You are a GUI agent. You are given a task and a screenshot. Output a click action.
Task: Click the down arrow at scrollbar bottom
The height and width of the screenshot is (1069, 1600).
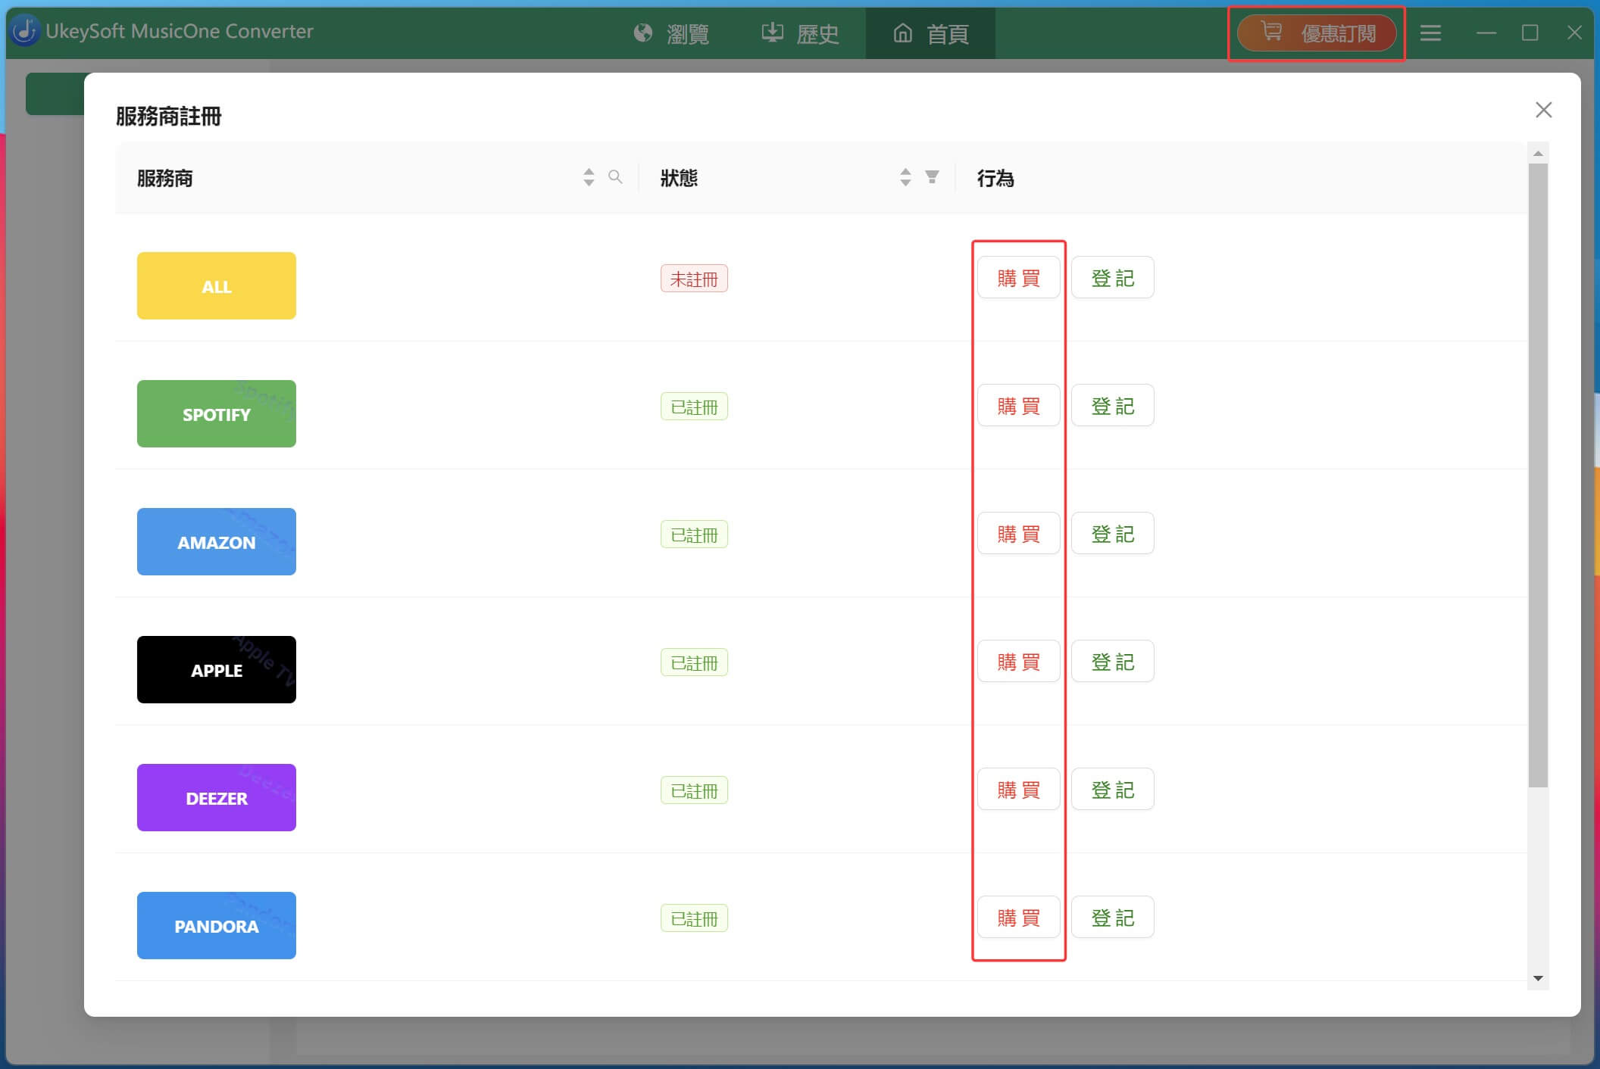click(x=1538, y=978)
